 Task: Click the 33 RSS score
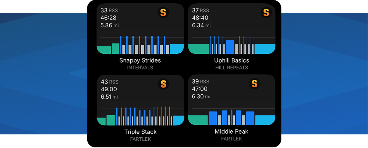[x=109, y=10]
